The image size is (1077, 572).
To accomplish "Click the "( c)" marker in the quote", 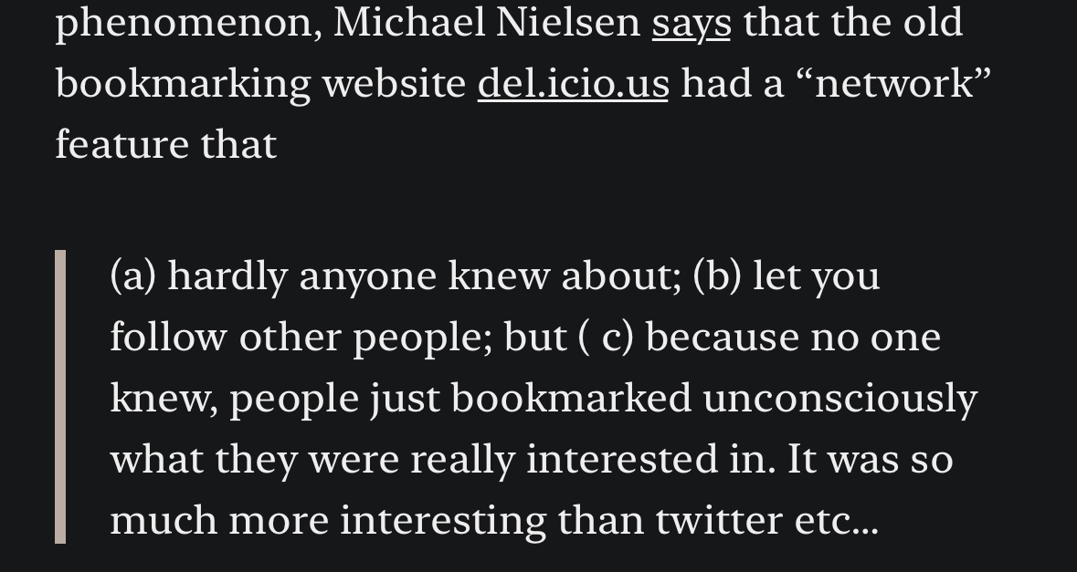I will click(607, 338).
